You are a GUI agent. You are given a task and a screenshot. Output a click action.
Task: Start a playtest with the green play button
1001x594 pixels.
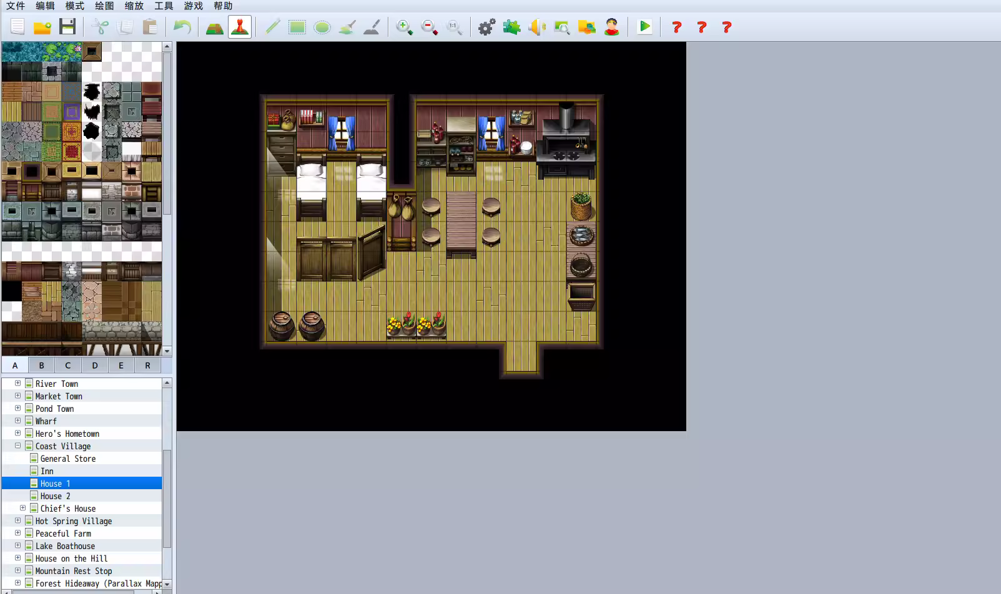point(644,27)
